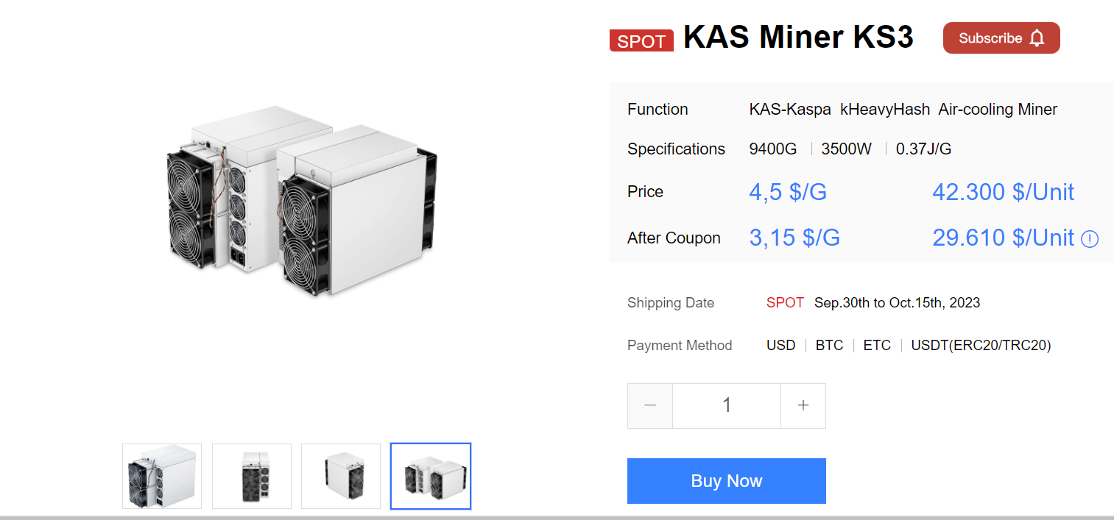
Task: Click the quantity input field
Action: click(727, 405)
